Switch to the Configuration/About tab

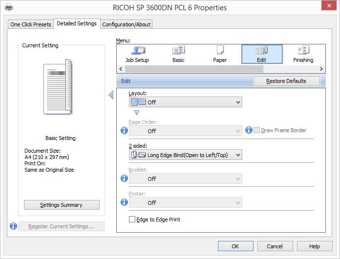(127, 24)
